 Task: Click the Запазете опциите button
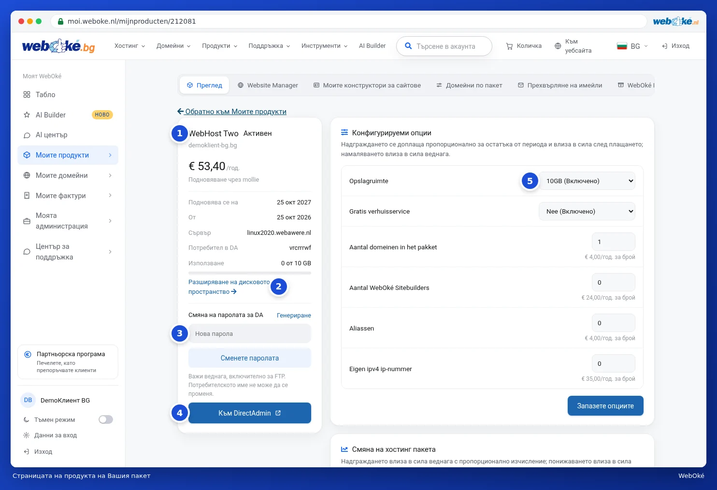(x=605, y=406)
